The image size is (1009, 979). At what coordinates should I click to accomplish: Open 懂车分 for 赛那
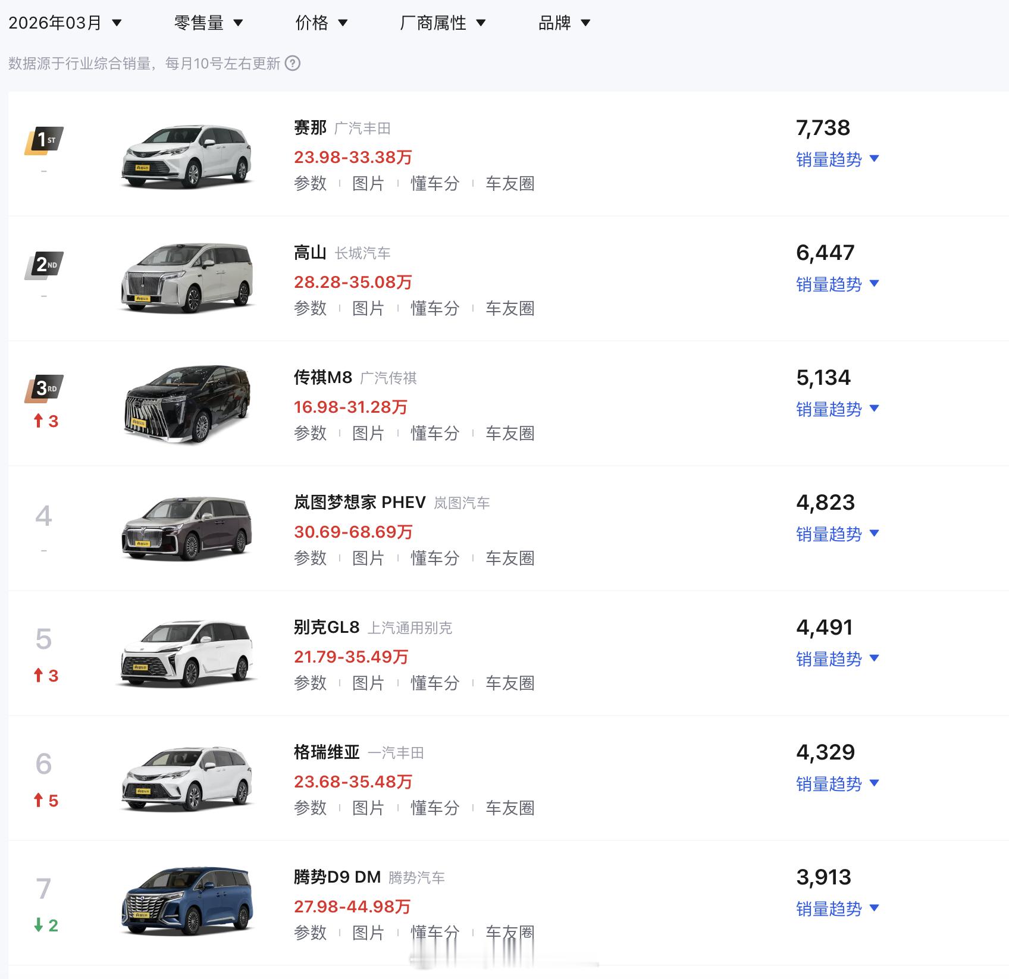(x=435, y=183)
